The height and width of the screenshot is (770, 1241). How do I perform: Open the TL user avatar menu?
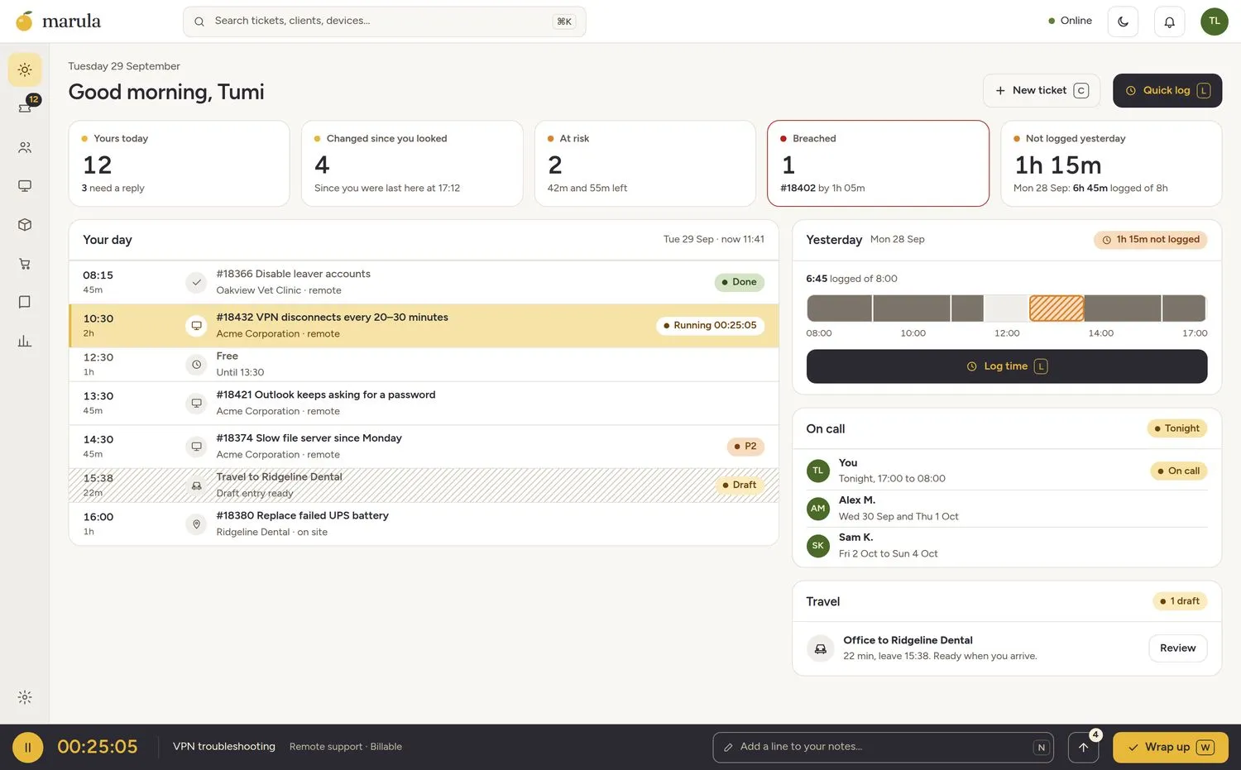(1214, 22)
